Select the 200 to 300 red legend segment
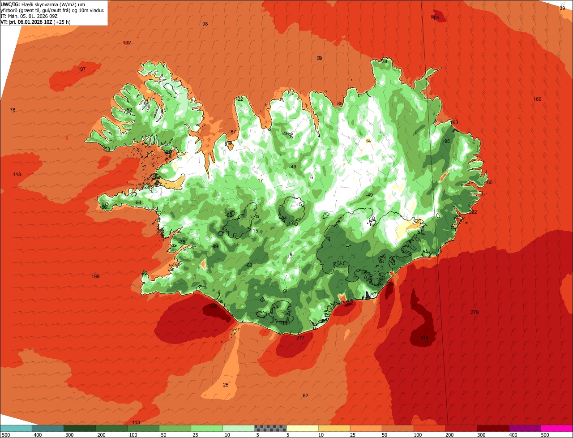The height and width of the screenshot is (438, 573). 462,428
